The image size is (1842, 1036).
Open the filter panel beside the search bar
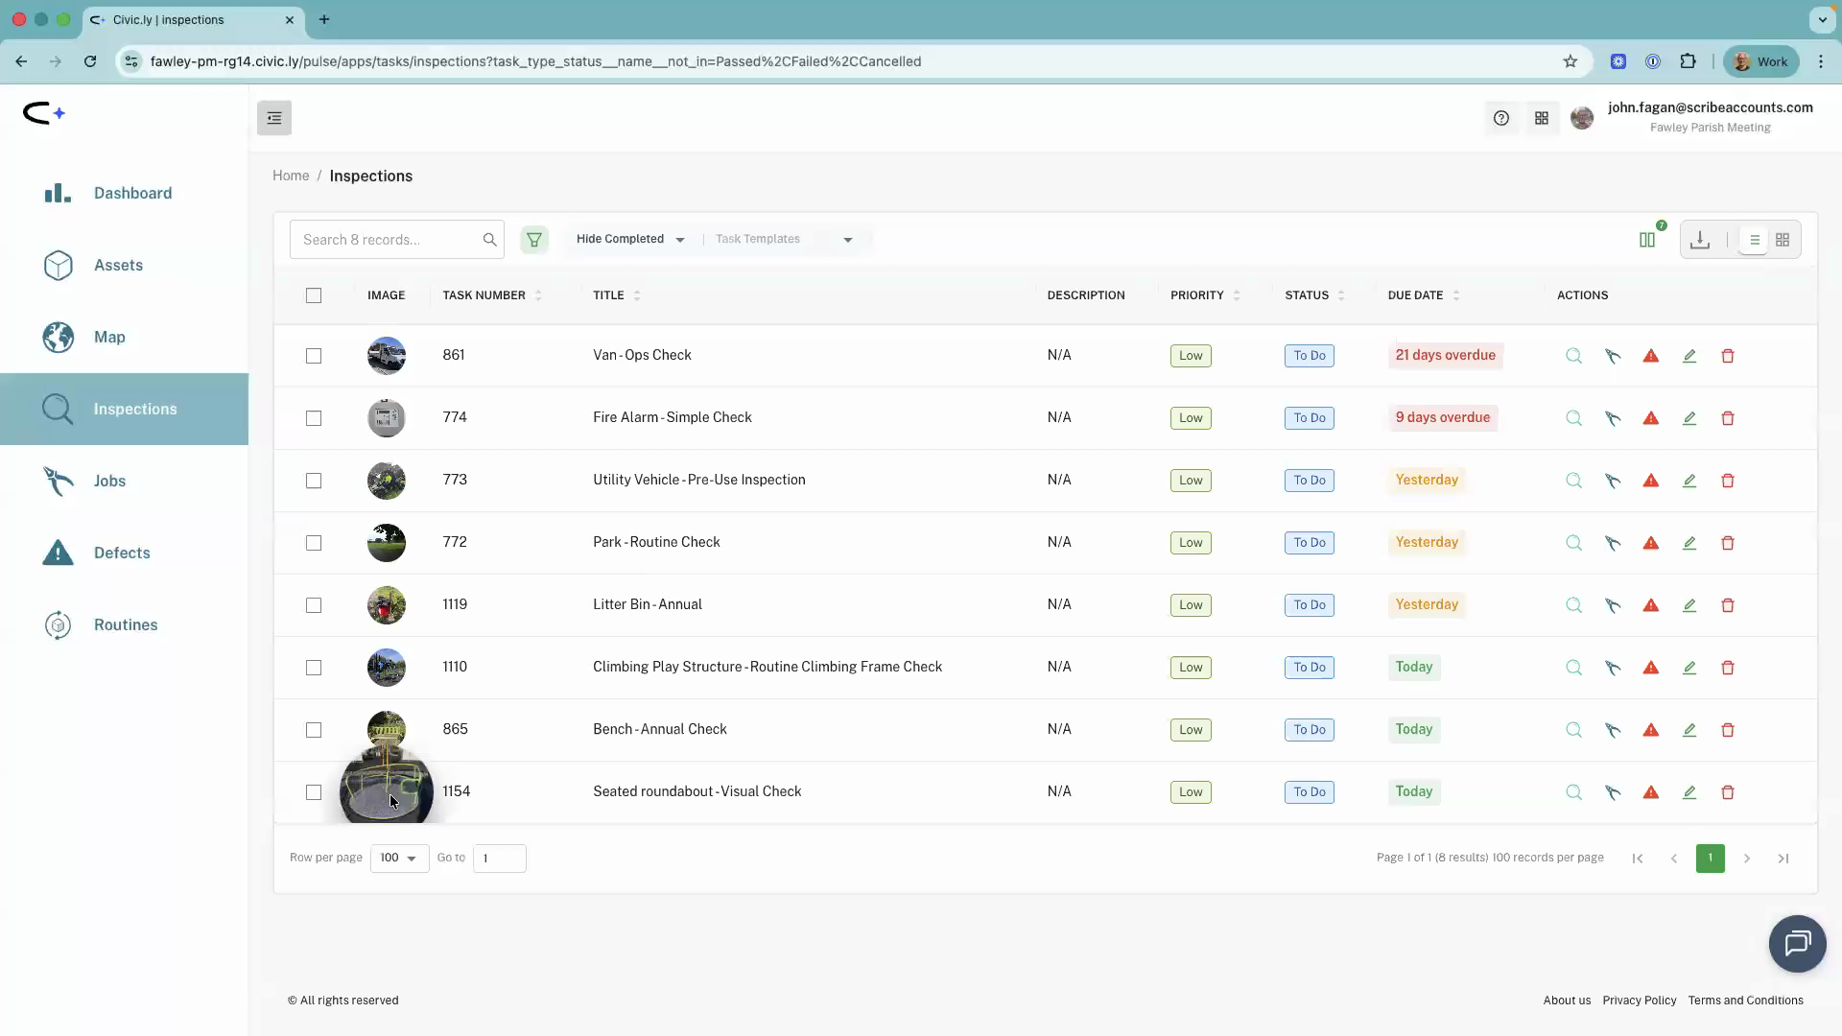[534, 239]
